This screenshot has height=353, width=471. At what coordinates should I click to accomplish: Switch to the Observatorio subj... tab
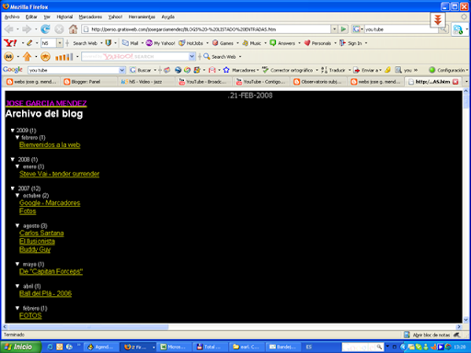pos(318,82)
